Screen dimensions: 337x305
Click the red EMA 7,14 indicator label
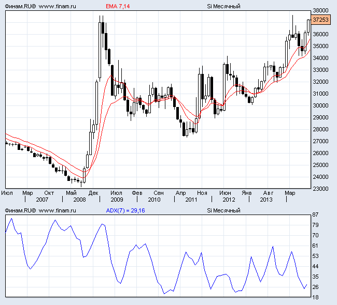118,6
